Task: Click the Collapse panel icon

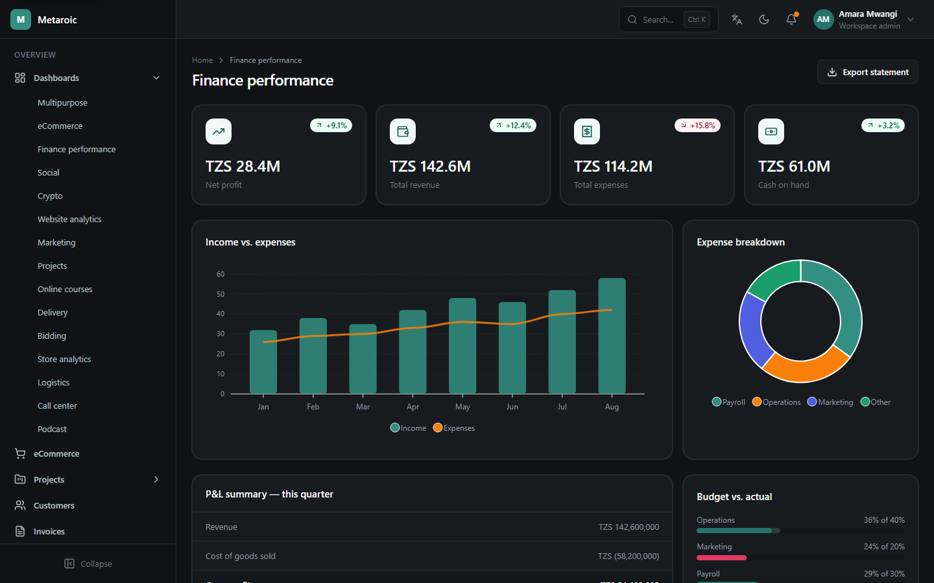Action: (69, 564)
